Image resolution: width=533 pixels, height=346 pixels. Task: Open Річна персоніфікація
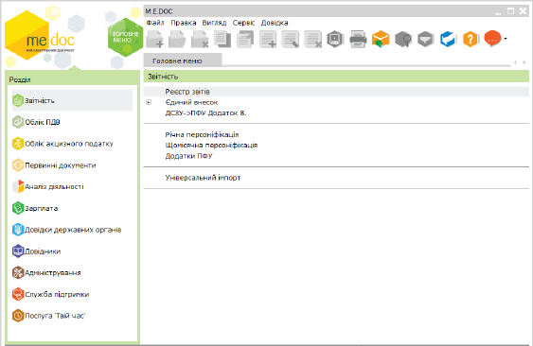point(202,134)
